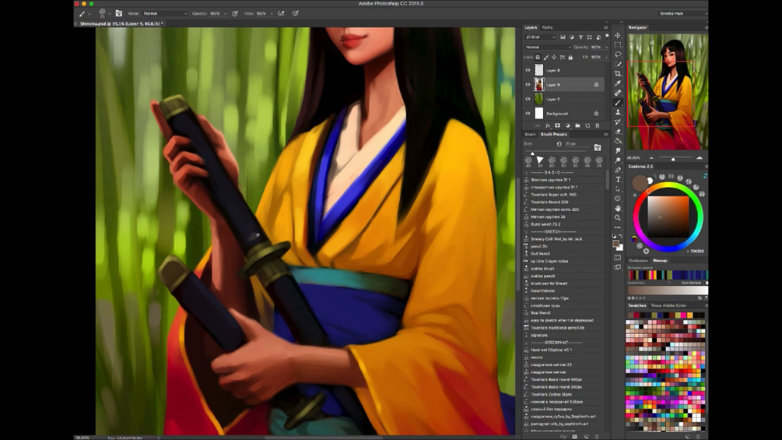Image resolution: width=782 pixels, height=440 pixels.
Task: Hide the Background layer eye
Action: coord(528,114)
